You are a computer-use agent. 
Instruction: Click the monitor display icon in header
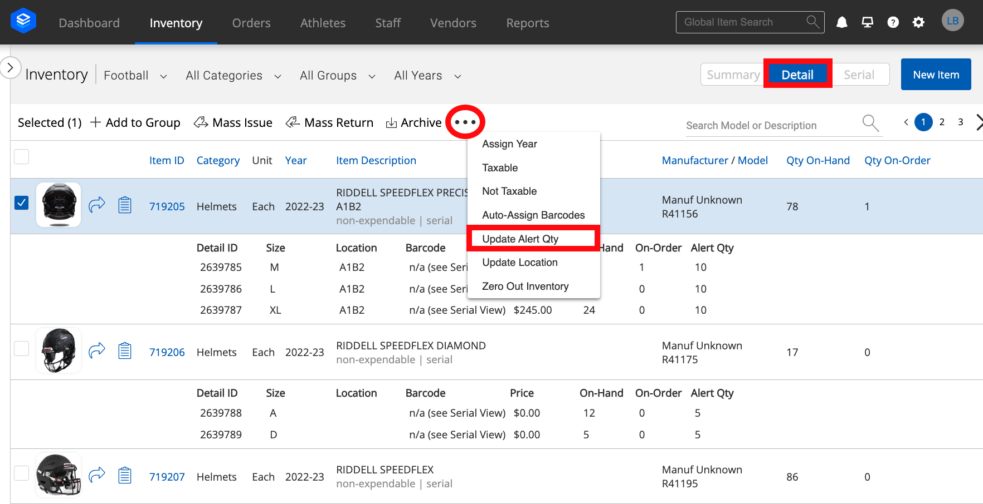(x=868, y=22)
